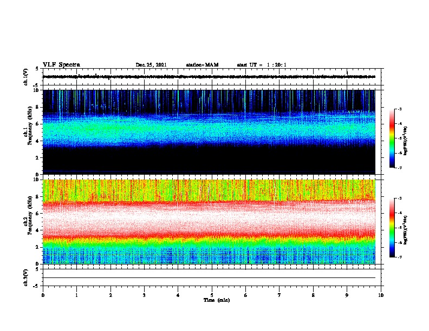Click the "-7" label on upper color bar
Viewport: 429px width, 331px height.
tap(399, 168)
